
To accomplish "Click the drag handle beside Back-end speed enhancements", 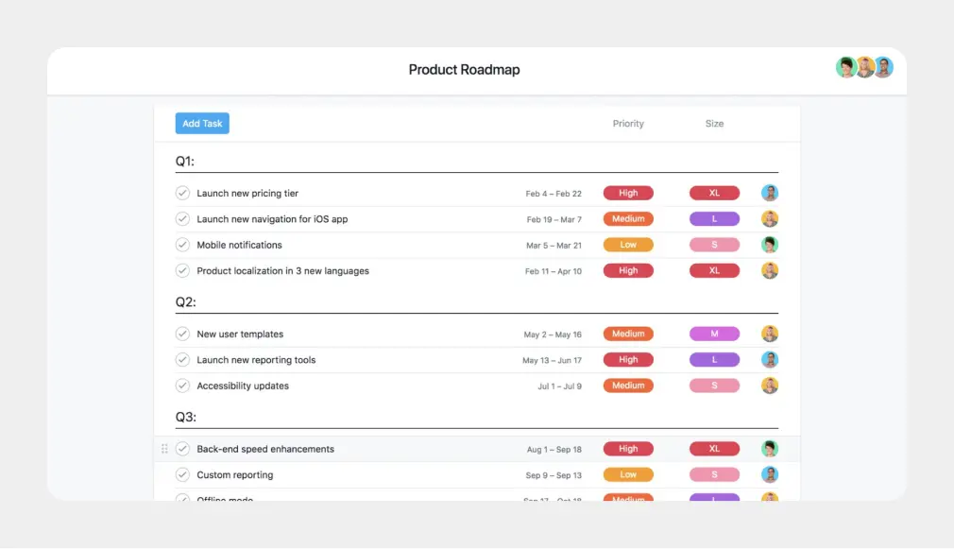I will (165, 449).
